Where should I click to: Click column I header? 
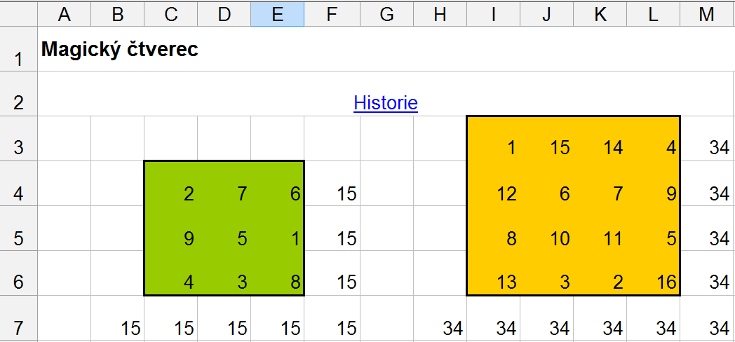pyautogui.click(x=494, y=13)
